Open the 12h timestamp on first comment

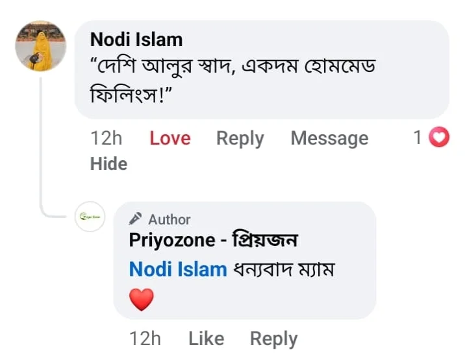pos(106,138)
